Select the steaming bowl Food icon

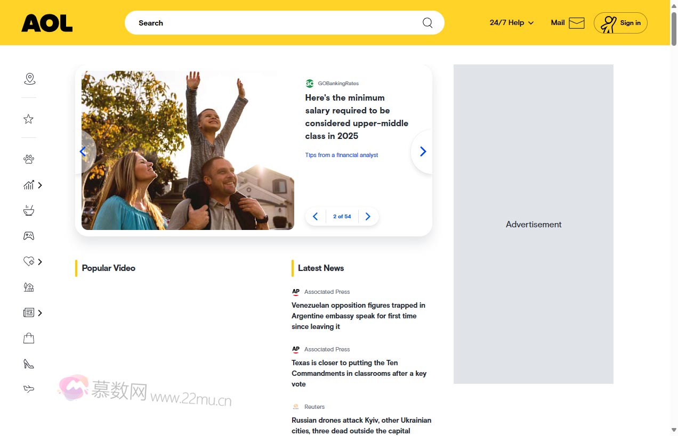coord(29,211)
